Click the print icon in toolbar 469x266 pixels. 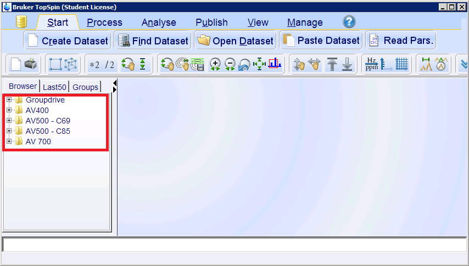tap(31, 64)
